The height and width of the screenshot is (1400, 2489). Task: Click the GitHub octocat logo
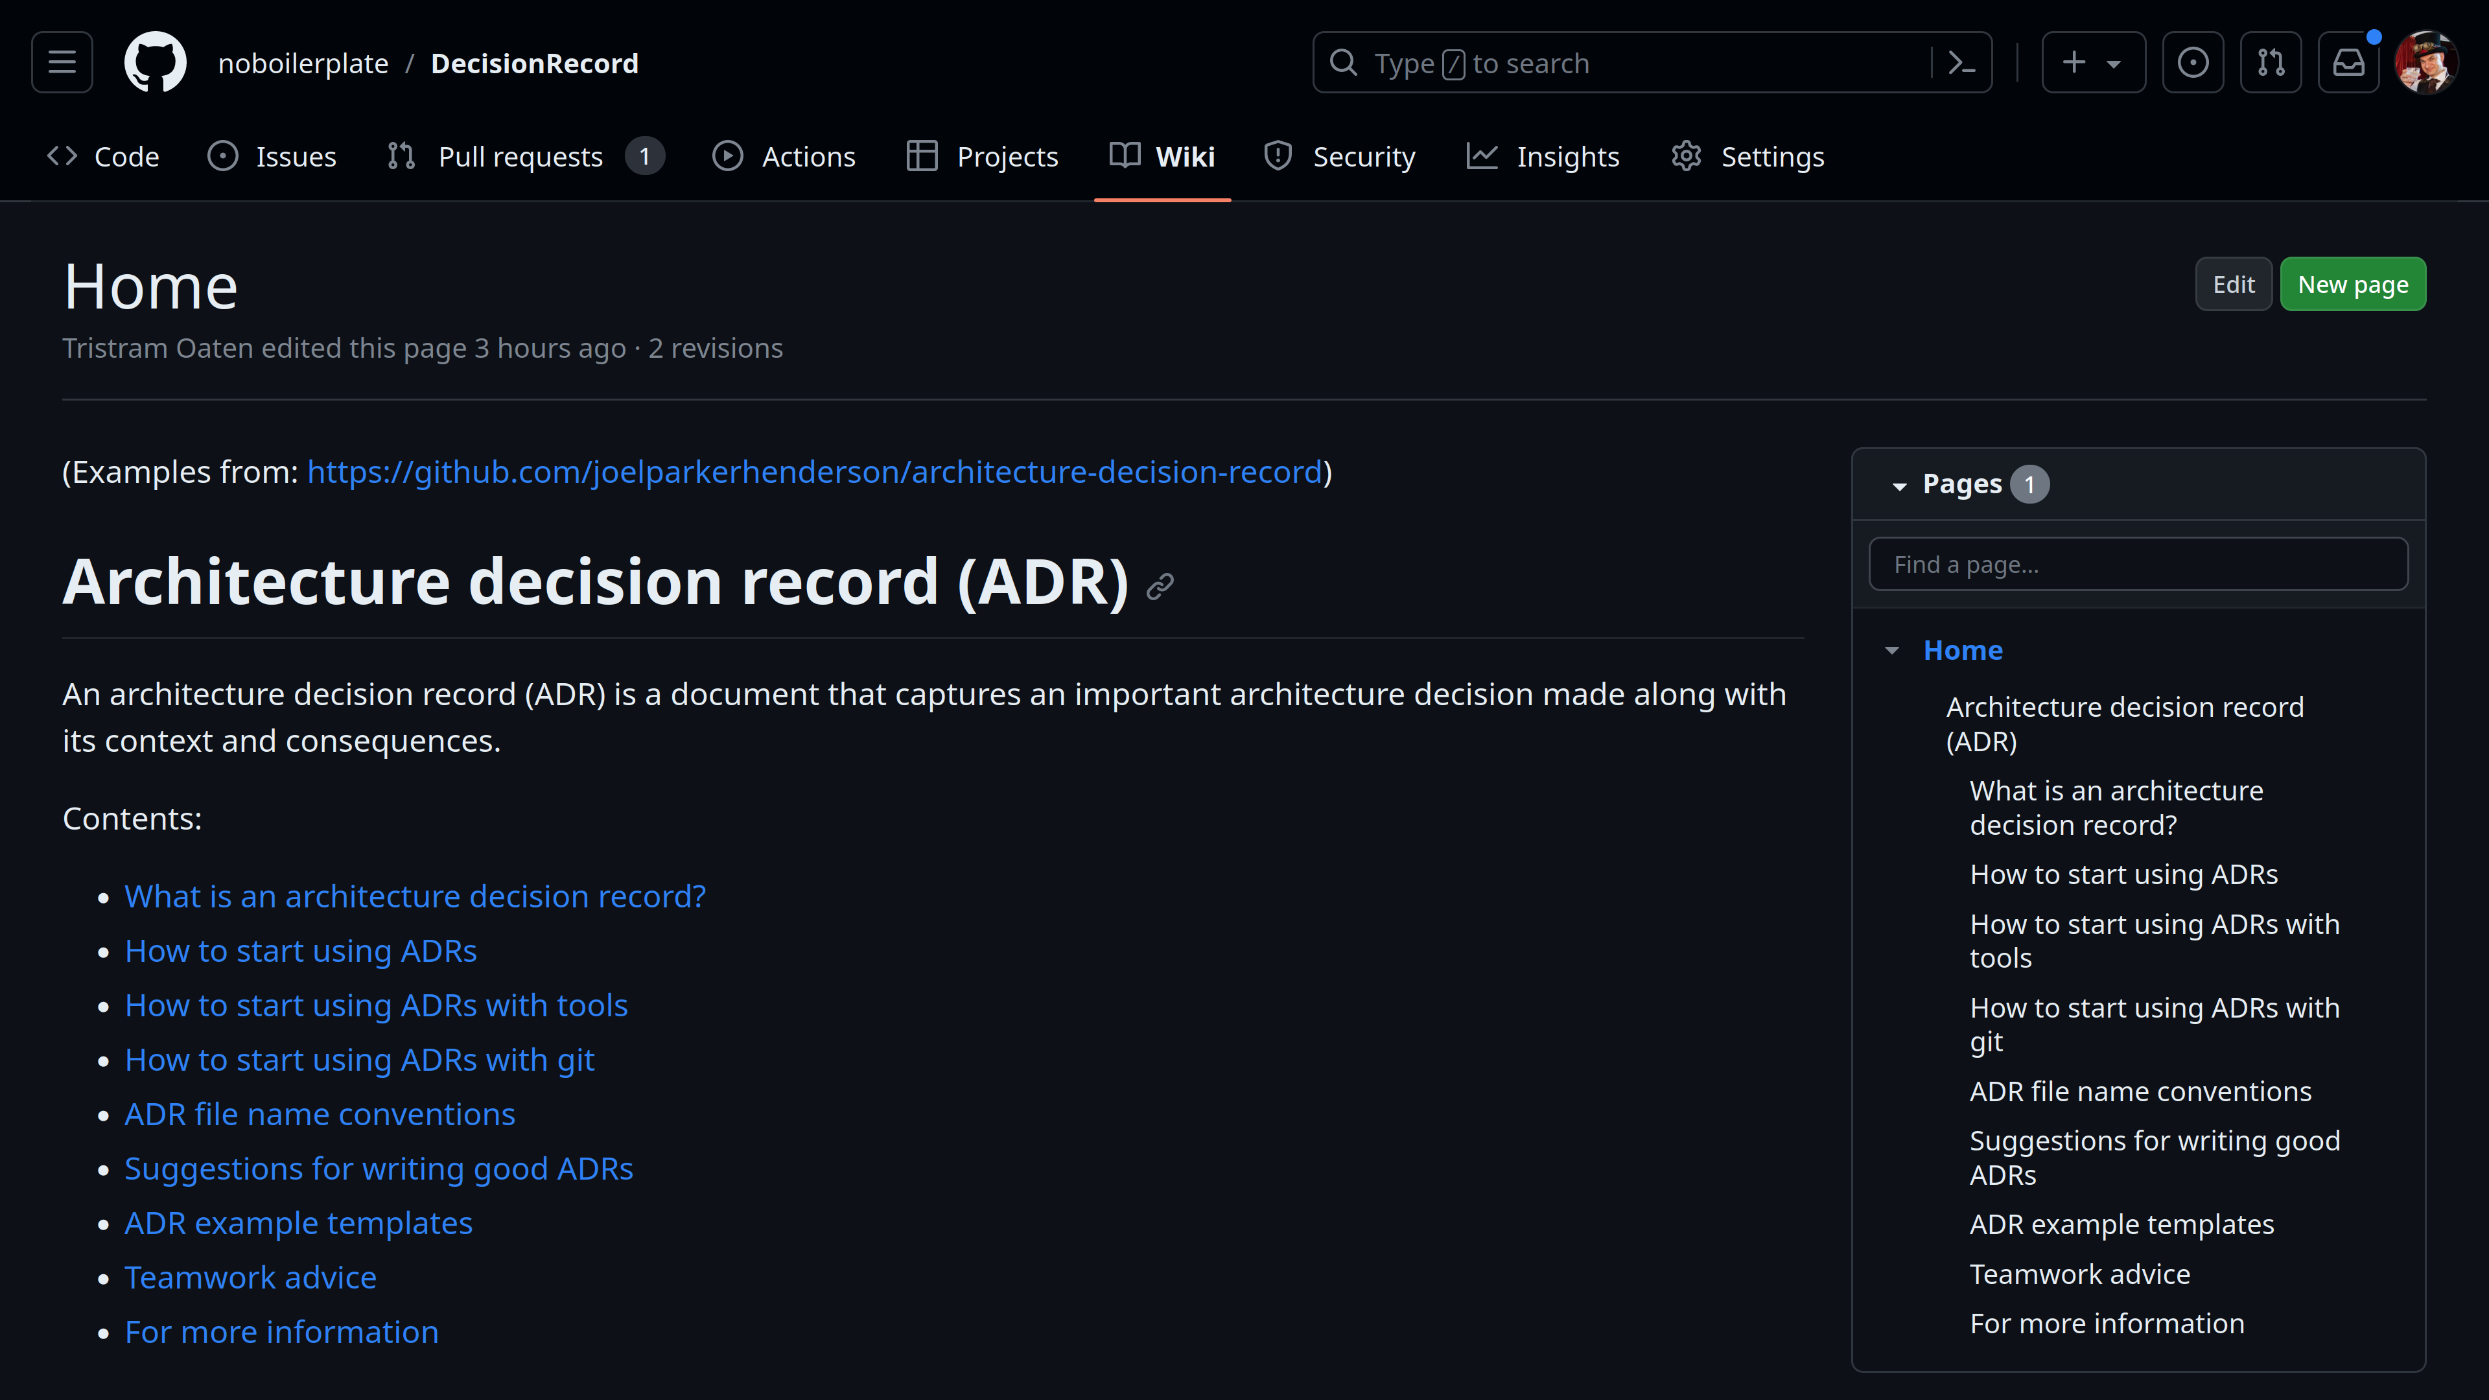click(155, 63)
